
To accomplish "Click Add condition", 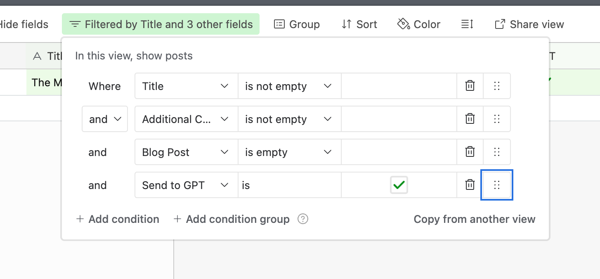I will point(118,219).
